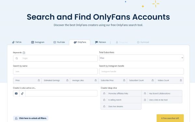Open the locked Videos Count filter
This screenshot has width=195, height=122.
tap(169, 81)
